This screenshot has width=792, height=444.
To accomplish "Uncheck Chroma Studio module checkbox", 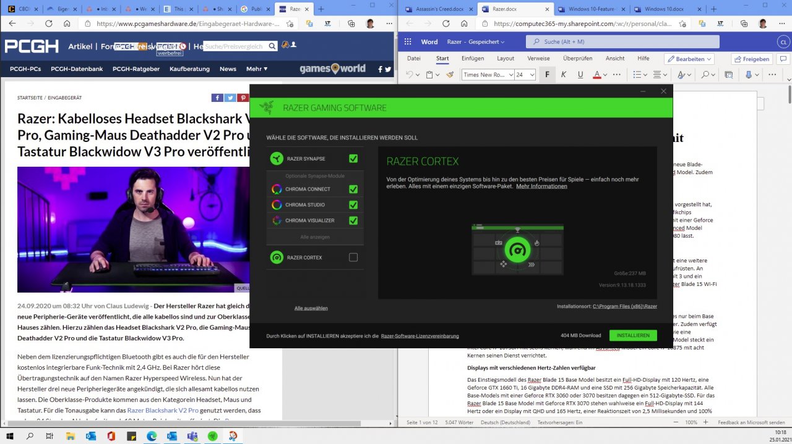I will (x=353, y=204).
